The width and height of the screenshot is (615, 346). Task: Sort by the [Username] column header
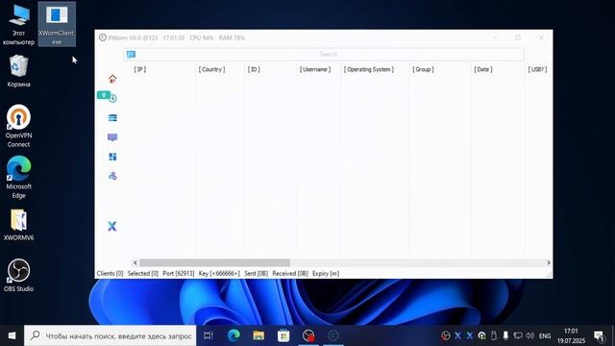pyautogui.click(x=315, y=69)
